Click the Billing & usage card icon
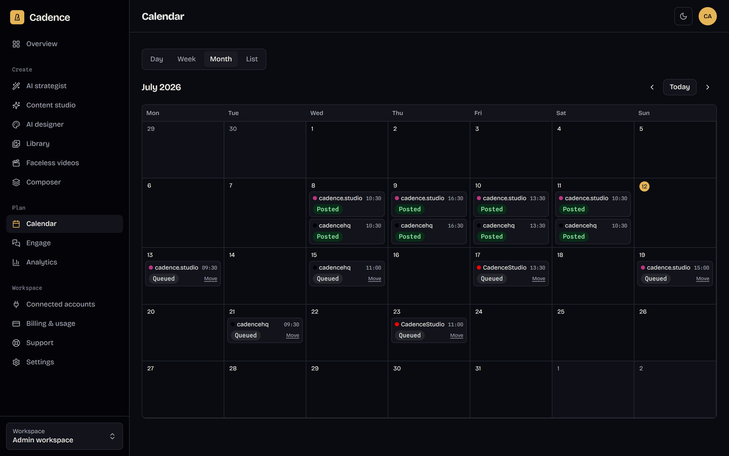This screenshot has height=456, width=729. 16,324
